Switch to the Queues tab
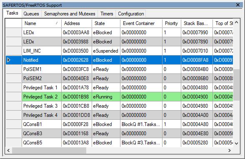 pyautogui.click(x=31, y=14)
